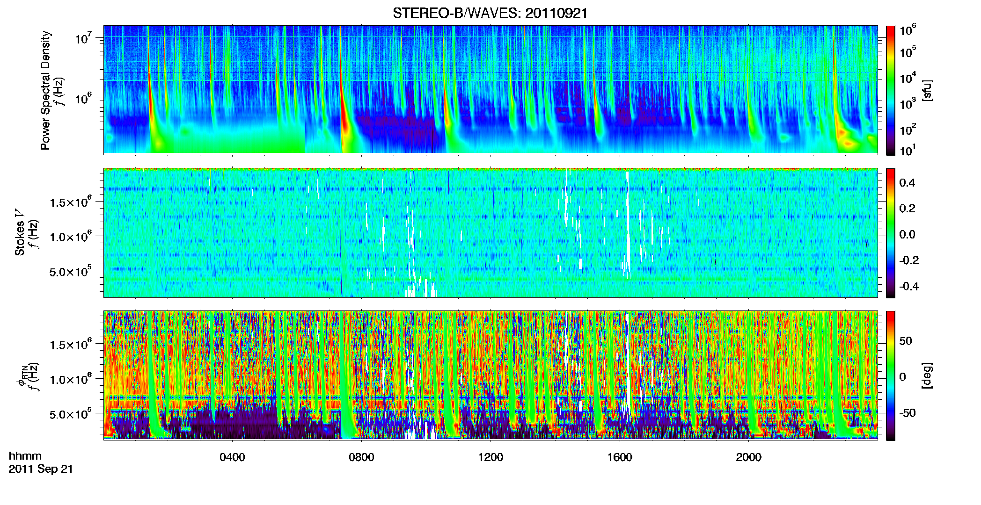Screen dimensions: 981x505
Task: Click the Stokes V colorbar
Action: (891, 233)
